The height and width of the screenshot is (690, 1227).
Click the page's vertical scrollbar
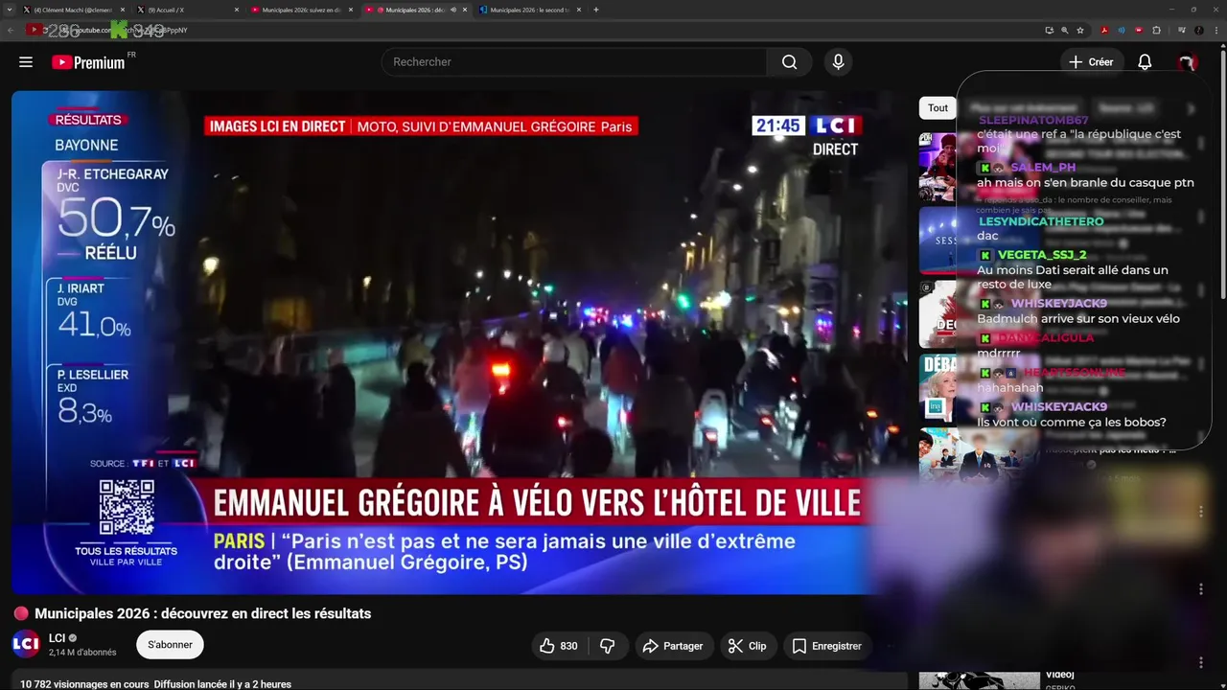(1223, 172)
